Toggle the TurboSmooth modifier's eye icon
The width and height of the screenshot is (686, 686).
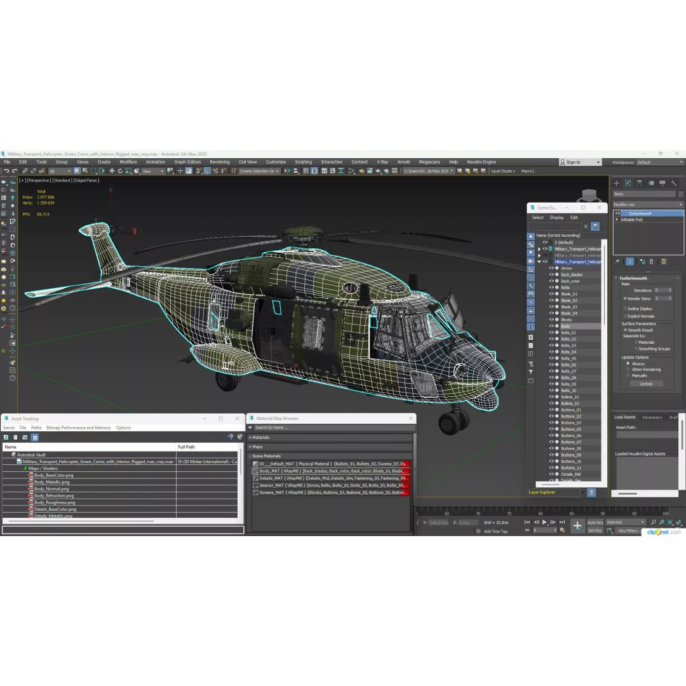[x=617, y=213]
